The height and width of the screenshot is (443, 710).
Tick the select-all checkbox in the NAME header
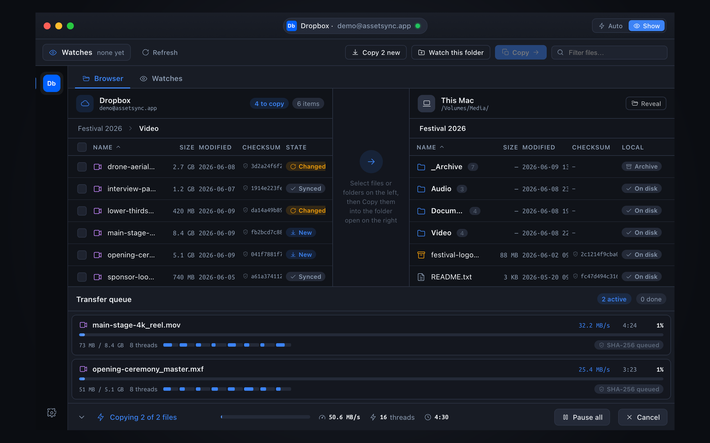82,147
